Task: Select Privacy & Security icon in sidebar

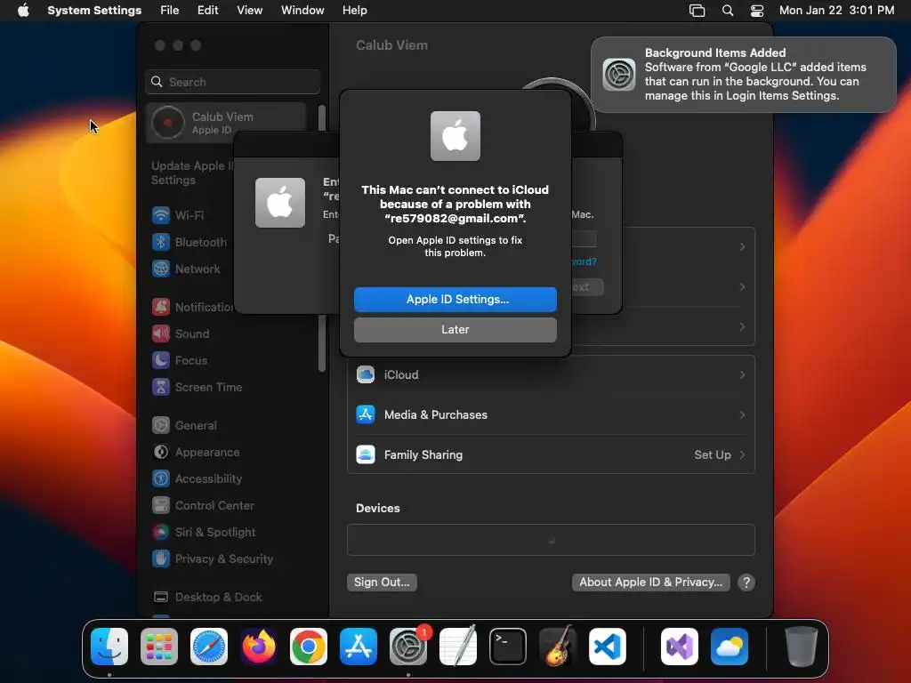Action: click(x=161, y=559)
